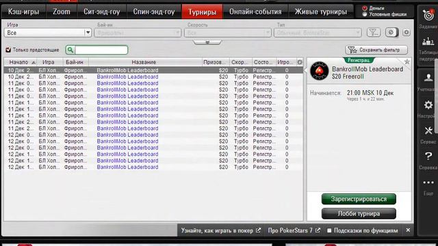Image resolution: width=438 pixels, height=246 pixels.
Task: Click the Скор... column header
Action: click(x=240, y=62)
